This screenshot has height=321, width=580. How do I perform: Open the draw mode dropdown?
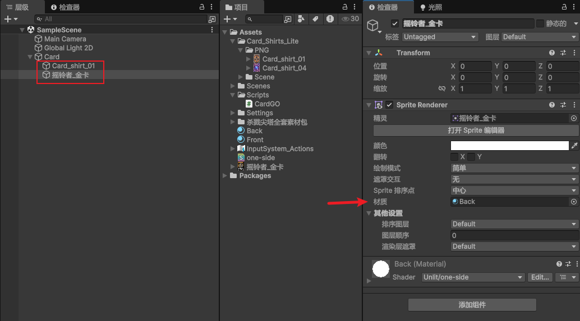tap(514, 168)
